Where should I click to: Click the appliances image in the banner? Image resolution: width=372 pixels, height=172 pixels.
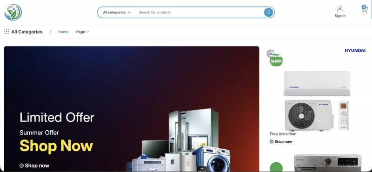coord(178,140)
